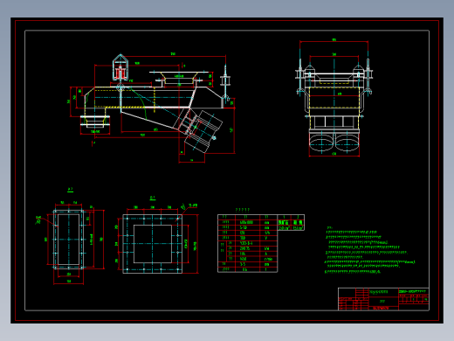This screenshot has width=454, height=341.
Task: Select the front end view drawing
Action: tap(334, 98)
